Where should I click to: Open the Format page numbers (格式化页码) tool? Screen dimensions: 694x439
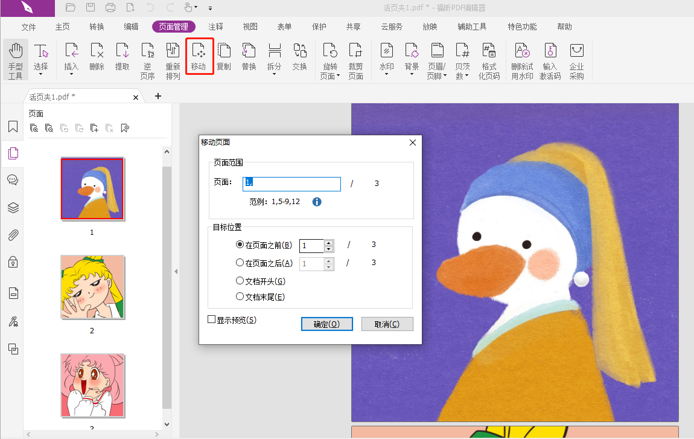[489, 61]
